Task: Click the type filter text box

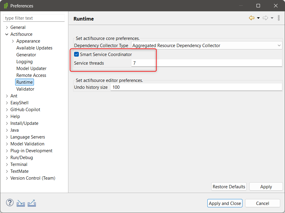Action: (34, 18)
